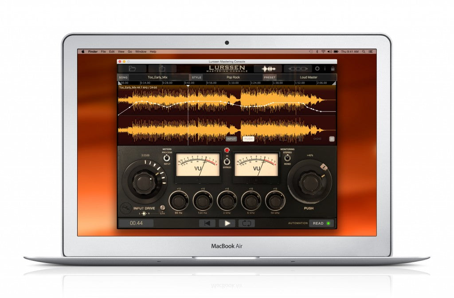Open the Window menu
Viewport: 454px width, 298px height.
click(141, 52)
